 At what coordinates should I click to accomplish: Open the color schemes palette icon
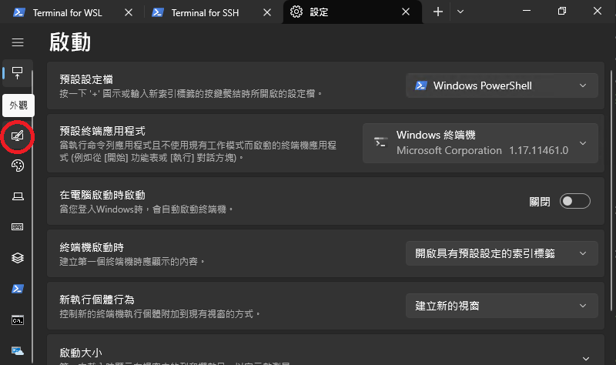point(17,166)
